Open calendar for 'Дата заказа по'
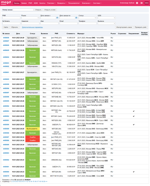This screenshot has height=186, width=150. click(x=76, y=18)
